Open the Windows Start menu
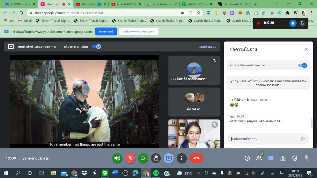Screen dimensions: 317x178 click(x=6, y=173)
